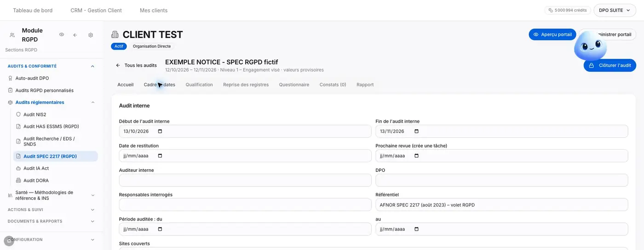Expand the CONFIGURATION section
This screenshot has height=250, width=644.
click(92, 239)
